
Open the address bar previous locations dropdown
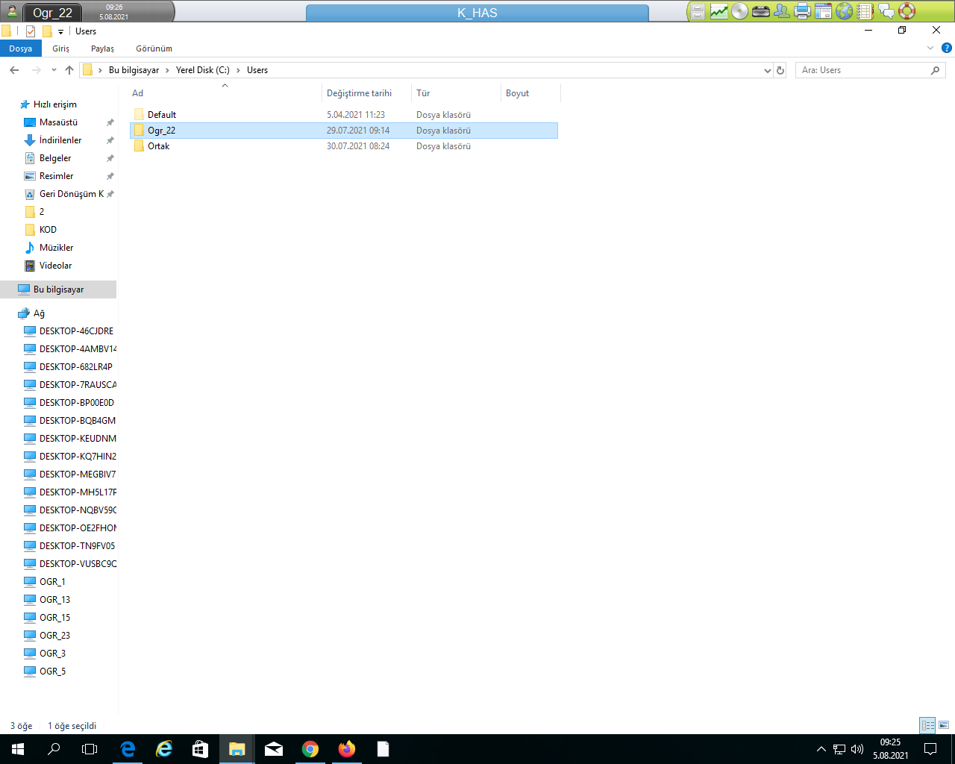(768, 70)
